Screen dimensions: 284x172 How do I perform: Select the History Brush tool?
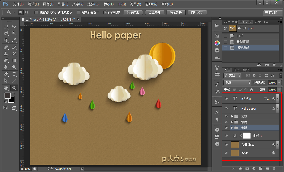point(14,54)
